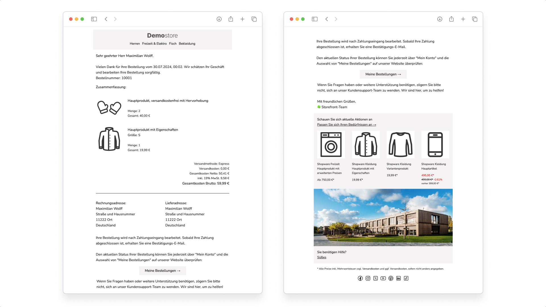This screenshot has width=546, height=307.
Task: Click the mittens product image
Action: [x=109, y=108]
